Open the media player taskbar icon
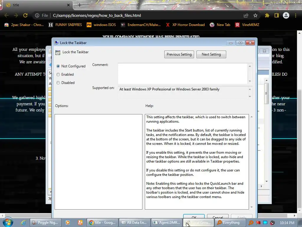Image resolution: width=302 pixels, height=227 pixels. [68, 223]
